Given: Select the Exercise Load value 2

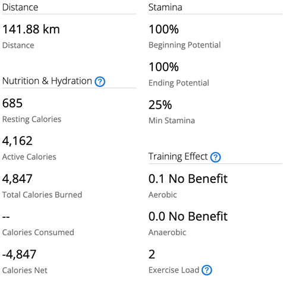Looking at the screenshot, I should click(x=152, y=254).
